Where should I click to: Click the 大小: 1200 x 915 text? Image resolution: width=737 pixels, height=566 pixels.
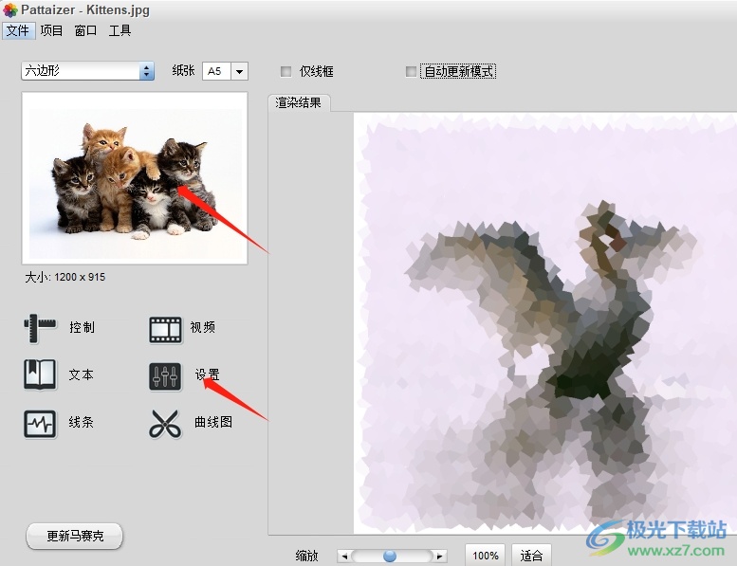tap(65, 277)
